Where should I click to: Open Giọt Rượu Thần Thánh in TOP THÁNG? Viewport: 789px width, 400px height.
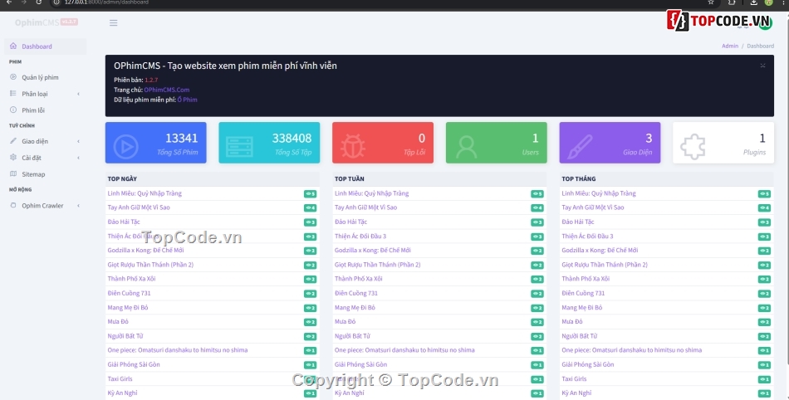(605, 265)
